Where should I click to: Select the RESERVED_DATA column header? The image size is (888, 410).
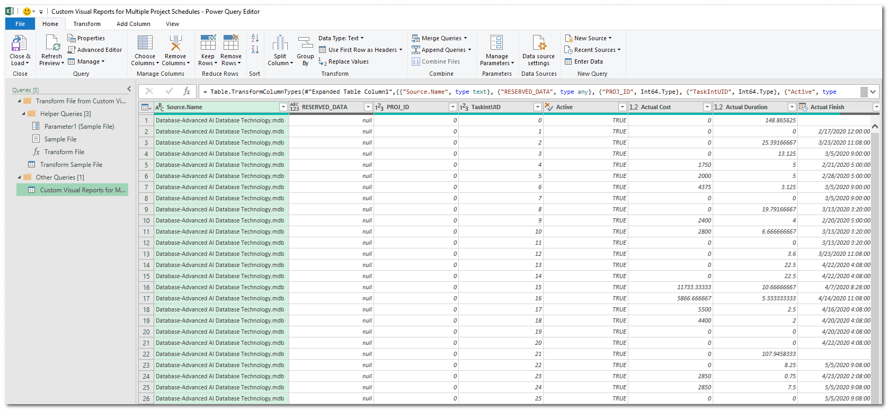click(x=331, y=107)
